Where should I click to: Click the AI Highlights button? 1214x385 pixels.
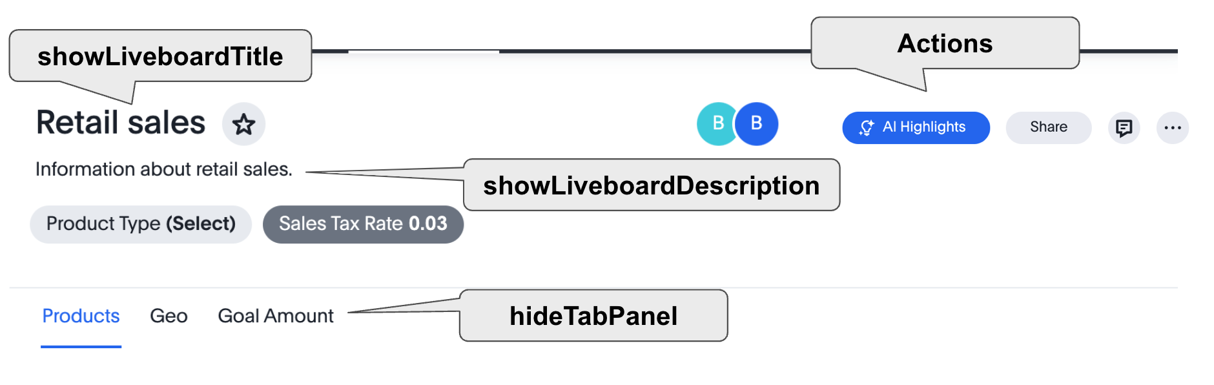coord(915,127)
